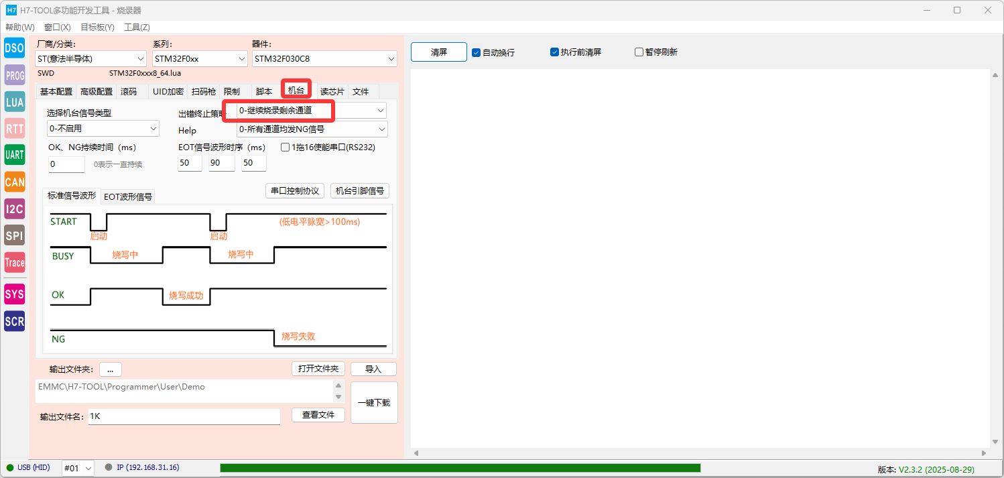Viewport: 1004px width, 478px height.
Task: Open the CAN sidebar icon
Action: pos(15,182)
